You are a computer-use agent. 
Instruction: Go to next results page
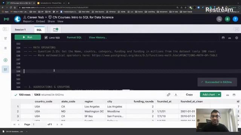(57, 124)
